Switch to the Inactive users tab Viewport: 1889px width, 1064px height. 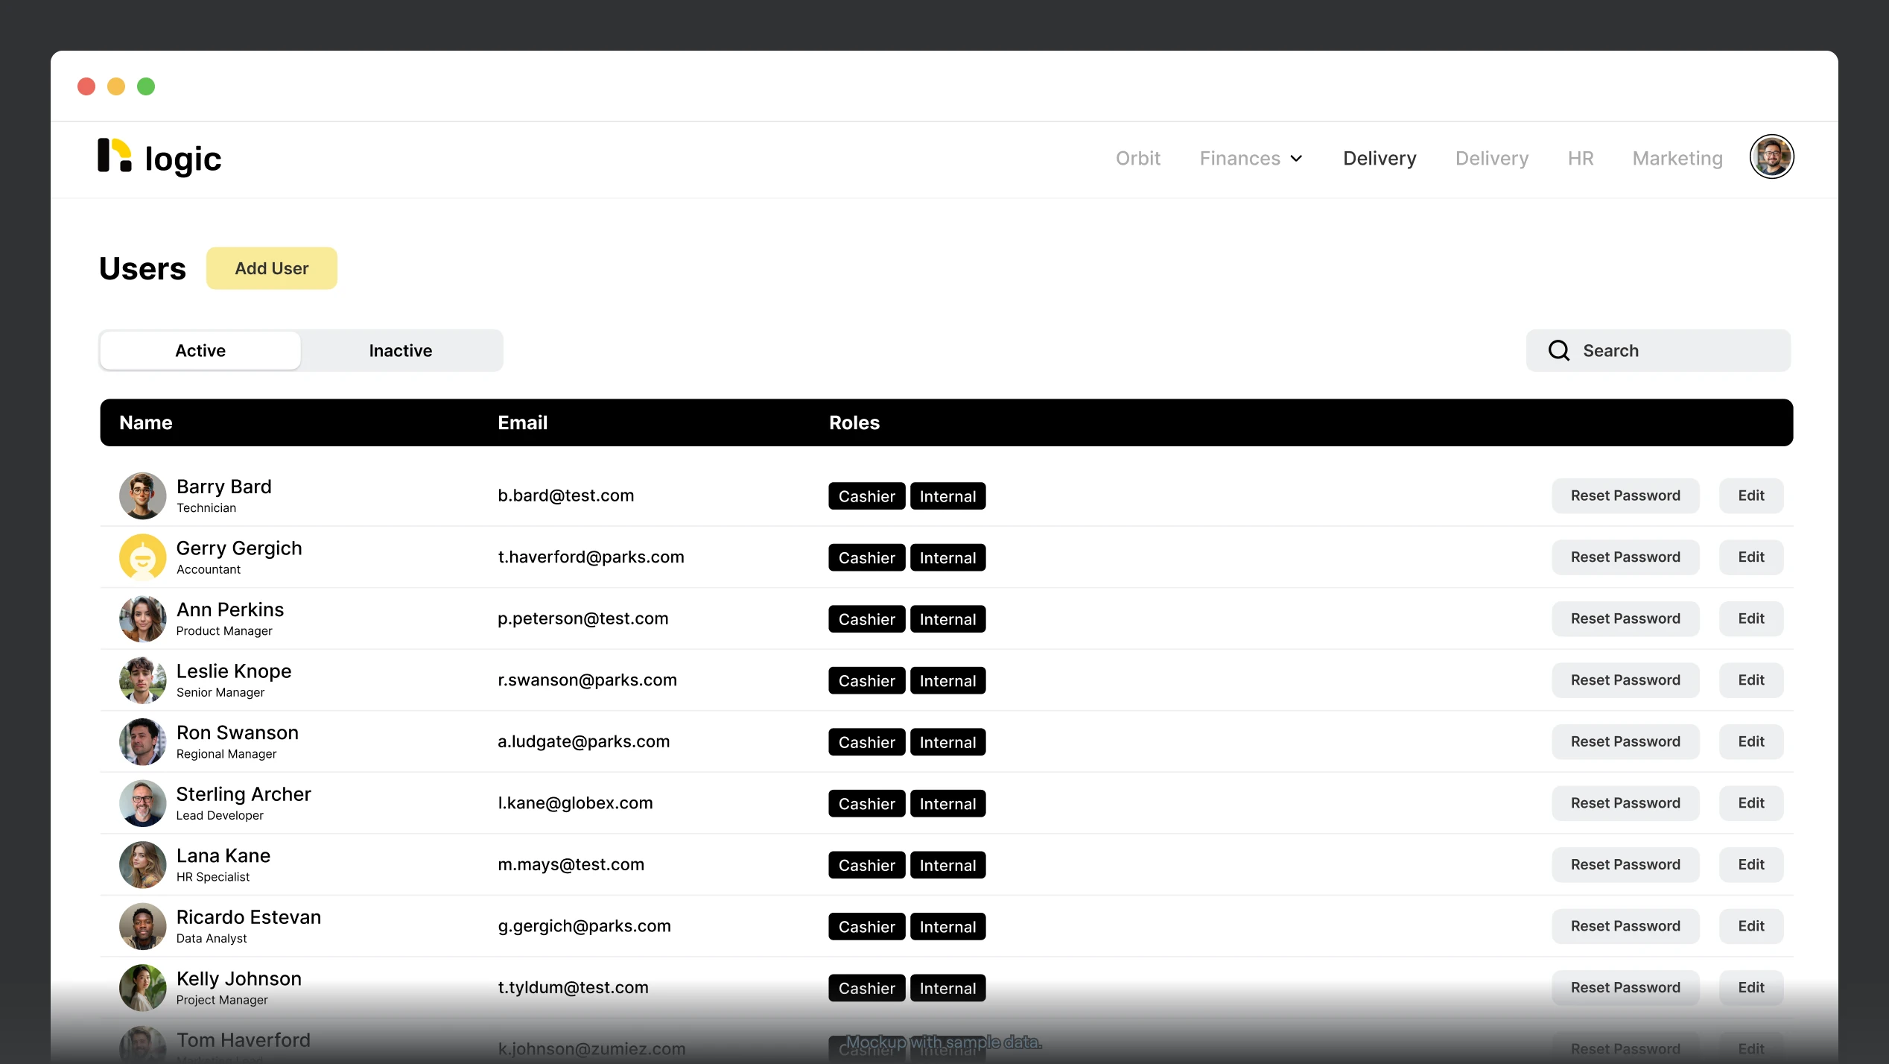[401, 350]
